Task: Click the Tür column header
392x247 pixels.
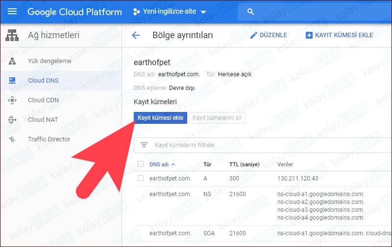Action: 207,164
